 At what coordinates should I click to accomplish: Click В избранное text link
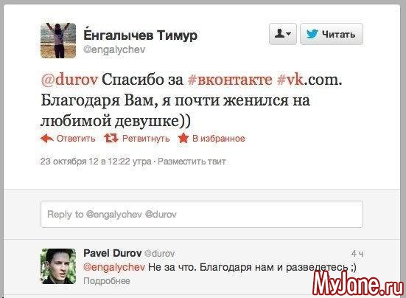point(219,139)
